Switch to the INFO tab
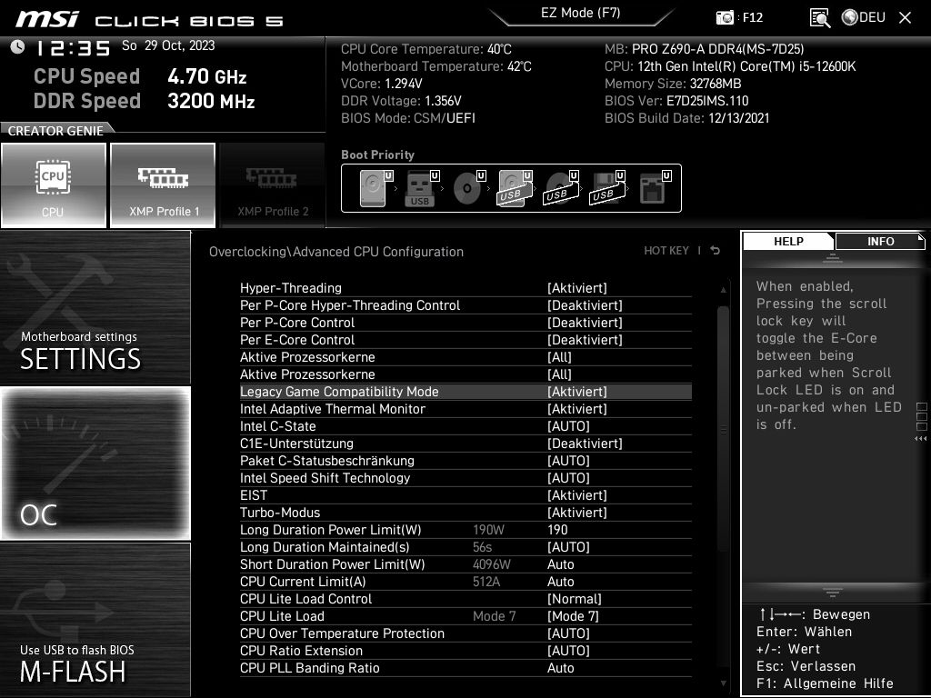This screenshot has height=698, width=931. click(880, 242)
